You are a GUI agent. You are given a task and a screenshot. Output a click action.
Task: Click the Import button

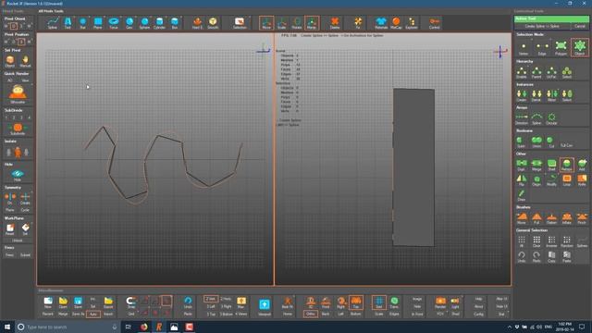click(108, 314)
